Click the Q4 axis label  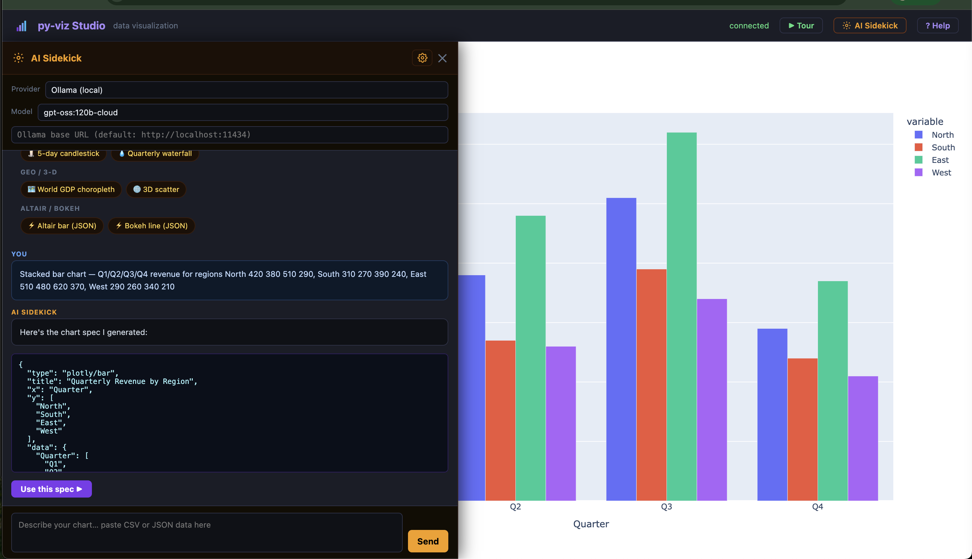(817, 507)
